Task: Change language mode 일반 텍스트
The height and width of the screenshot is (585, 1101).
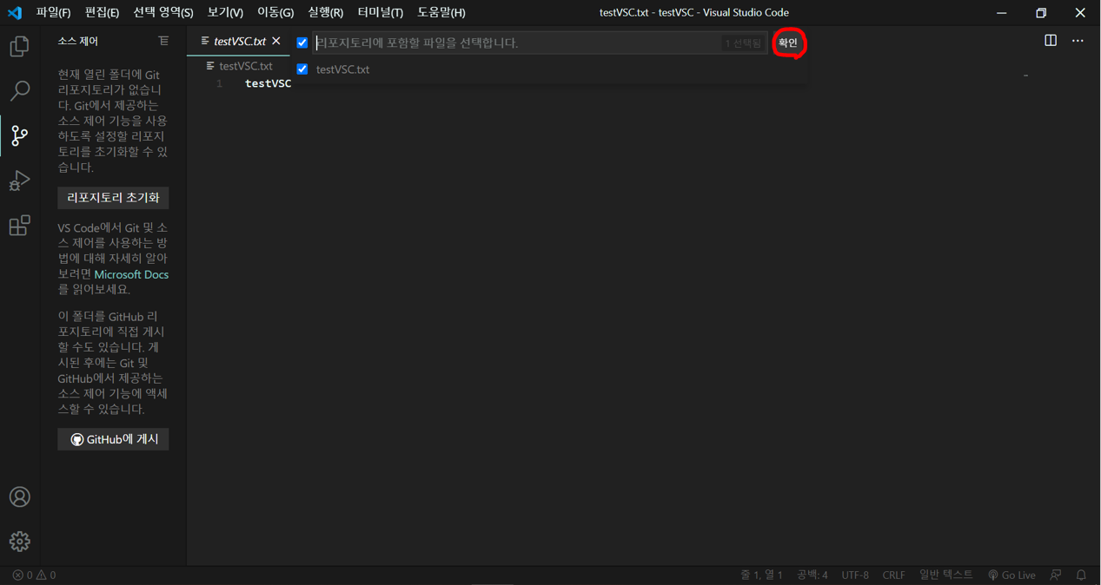Action: pyautogui.click(x=946, y=575)
